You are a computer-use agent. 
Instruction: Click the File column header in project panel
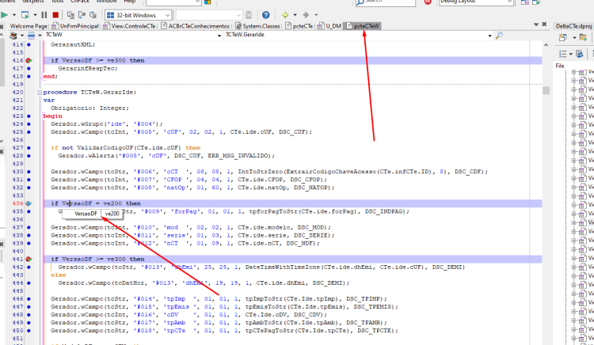click(560, 66)
